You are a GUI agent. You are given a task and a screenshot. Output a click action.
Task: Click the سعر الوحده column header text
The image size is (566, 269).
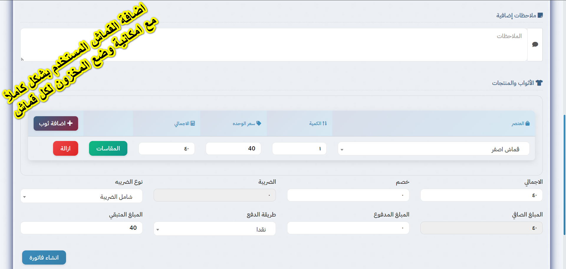[244, 123]
